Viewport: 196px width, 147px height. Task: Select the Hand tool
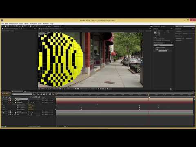6,26
